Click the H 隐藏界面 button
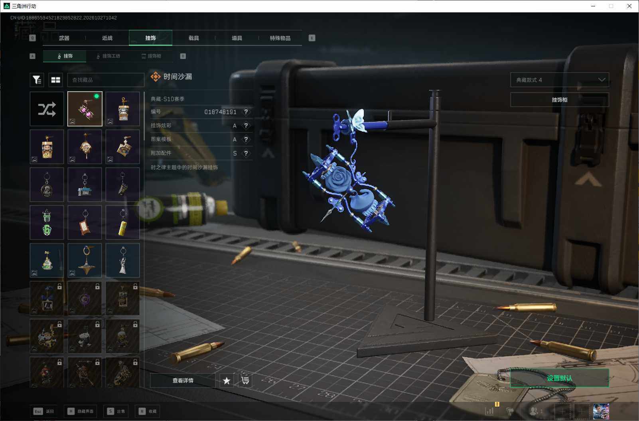The height and width of the screenshot is (421, 639). 80,411
